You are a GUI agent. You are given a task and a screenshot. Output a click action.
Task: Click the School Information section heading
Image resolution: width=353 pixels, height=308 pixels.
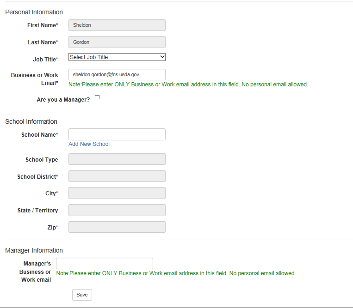[31, 121]
